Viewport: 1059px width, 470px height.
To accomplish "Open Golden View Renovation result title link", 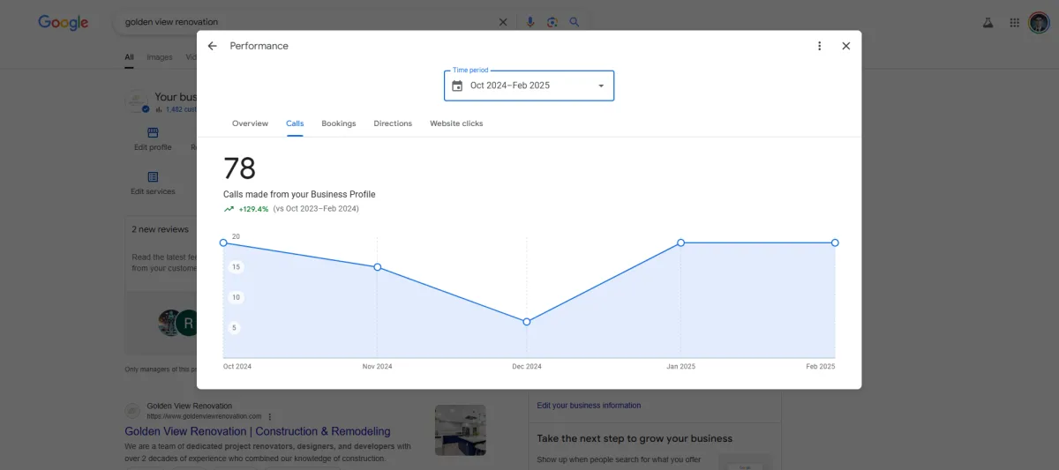I will [258, 431].
